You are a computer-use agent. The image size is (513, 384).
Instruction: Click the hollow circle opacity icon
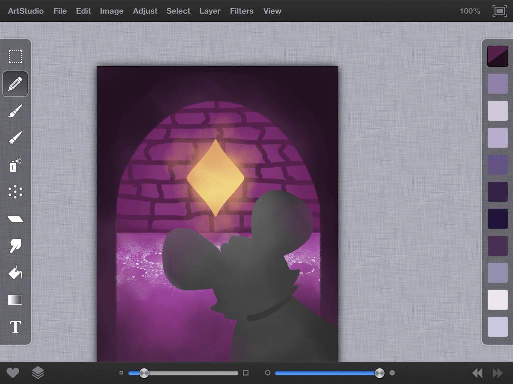[x=268, y=373]
